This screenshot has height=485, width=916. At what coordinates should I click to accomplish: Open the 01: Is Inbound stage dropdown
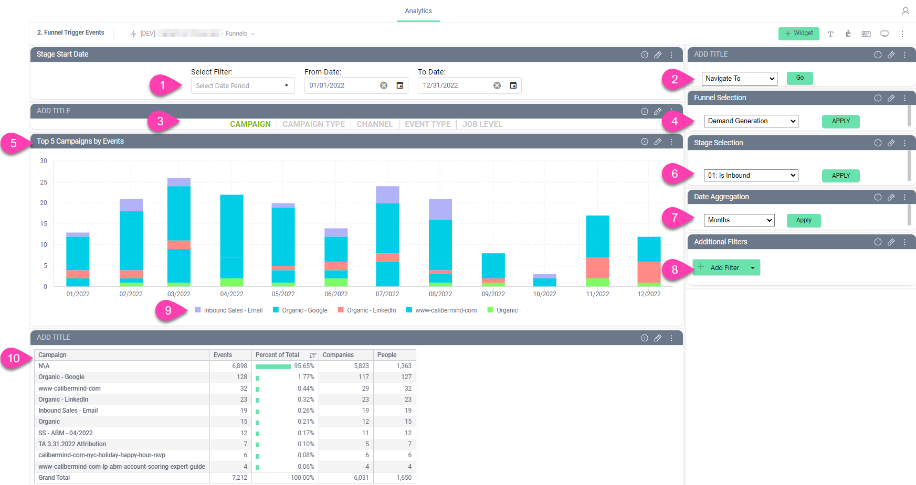(x=751, y=175)
